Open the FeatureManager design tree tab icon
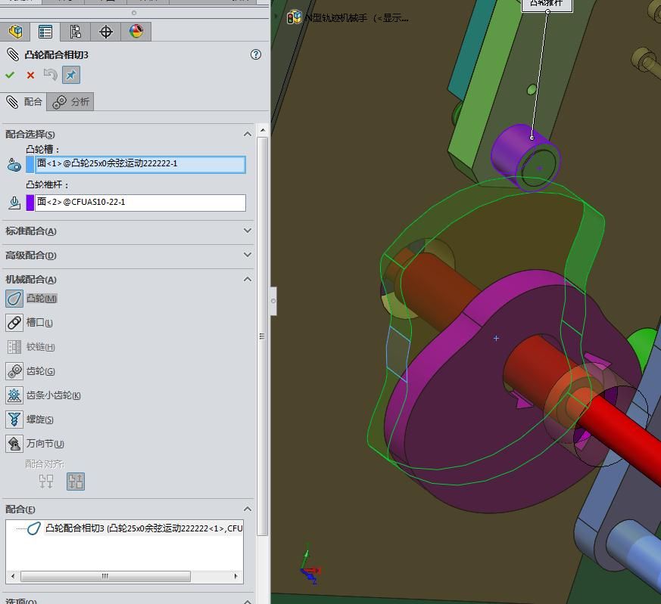 tap(15, 32)
